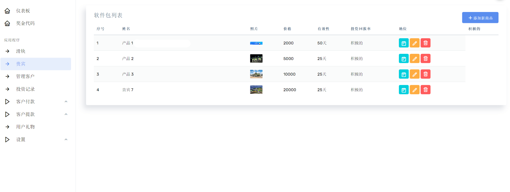The image size is (510, 192).
Task: Open 用户礼物 menu item
Action: tap(25, 127)
